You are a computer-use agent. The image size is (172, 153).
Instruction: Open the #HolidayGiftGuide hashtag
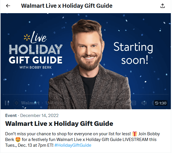73,145
